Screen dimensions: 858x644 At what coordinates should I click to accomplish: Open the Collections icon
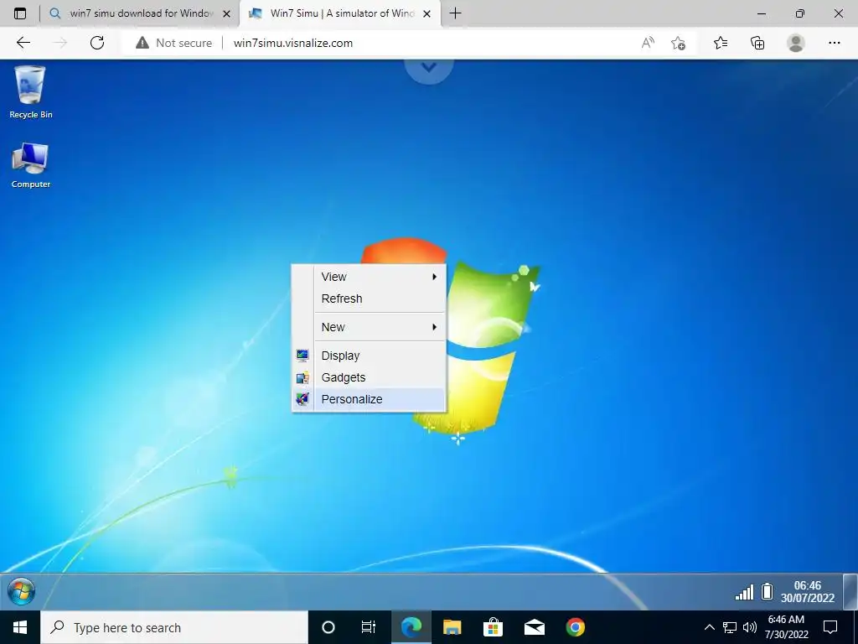coord(757,43)
